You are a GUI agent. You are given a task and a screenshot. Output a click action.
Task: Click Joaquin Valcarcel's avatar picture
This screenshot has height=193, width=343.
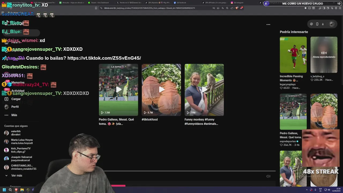[x=6, y=159]
